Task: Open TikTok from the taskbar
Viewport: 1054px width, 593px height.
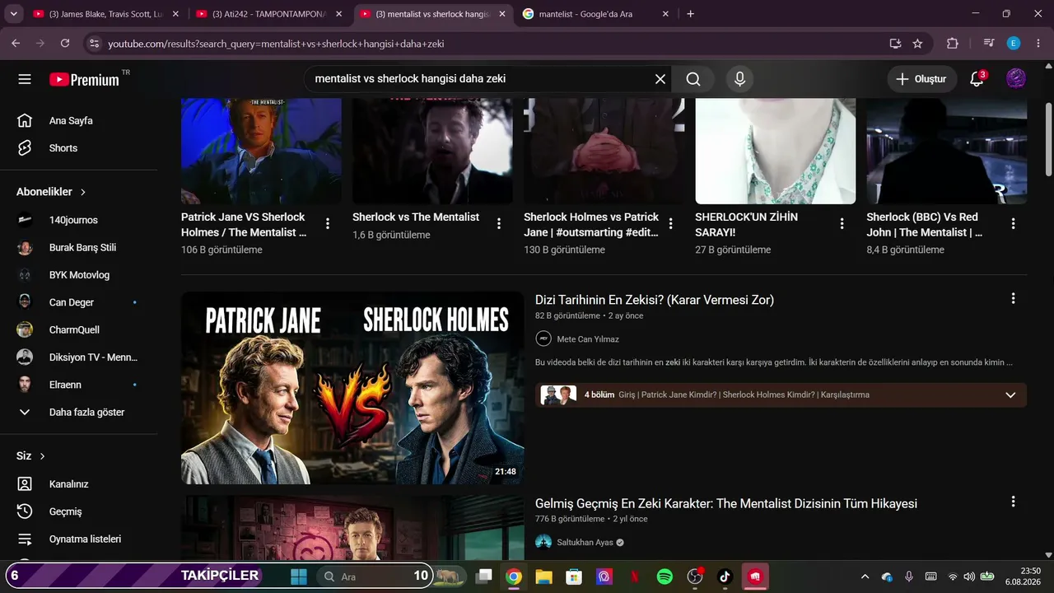Action: click(725, 577)
